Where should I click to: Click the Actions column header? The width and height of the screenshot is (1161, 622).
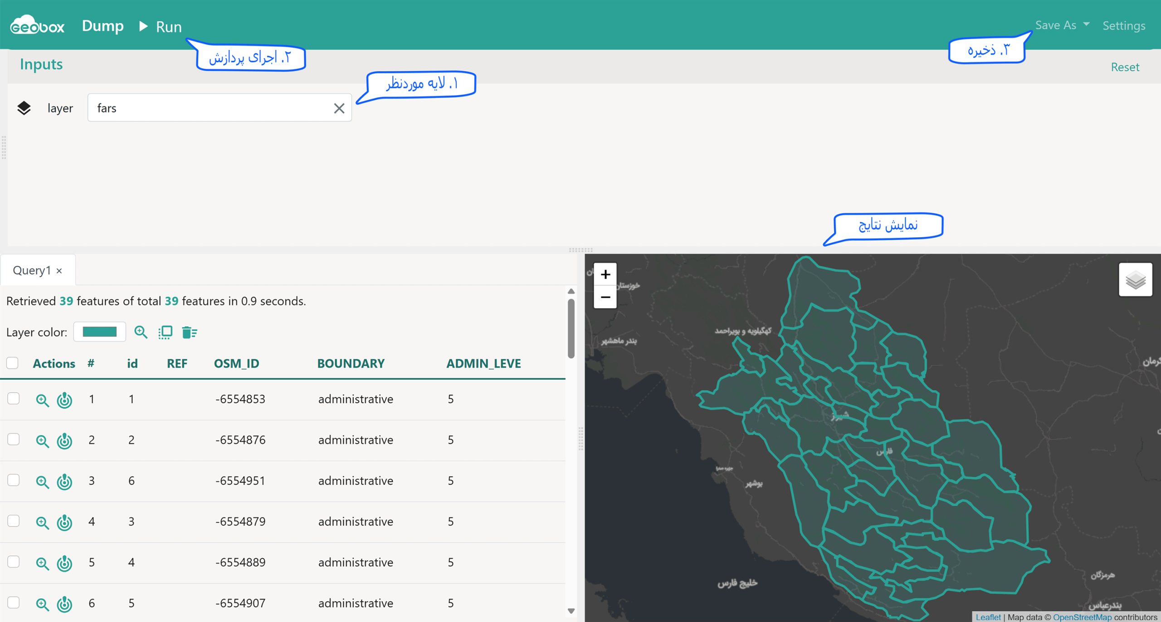click(54, 363)
